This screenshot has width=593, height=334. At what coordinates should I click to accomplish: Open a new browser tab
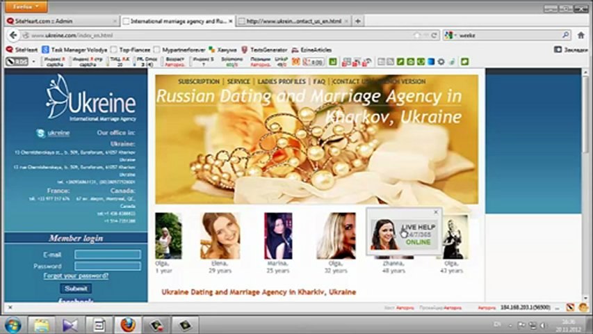point(357,21)
